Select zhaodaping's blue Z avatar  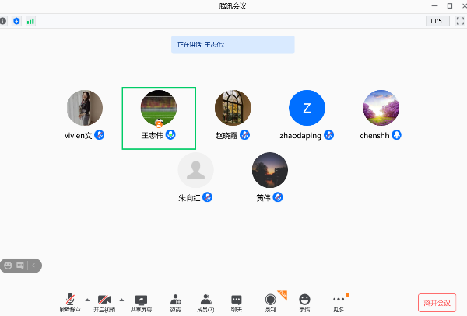[x=306, y=108]
